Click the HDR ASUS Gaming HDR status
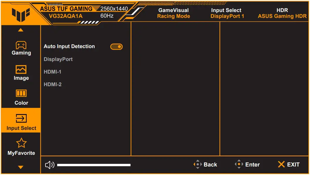 [x=282, y=13]
